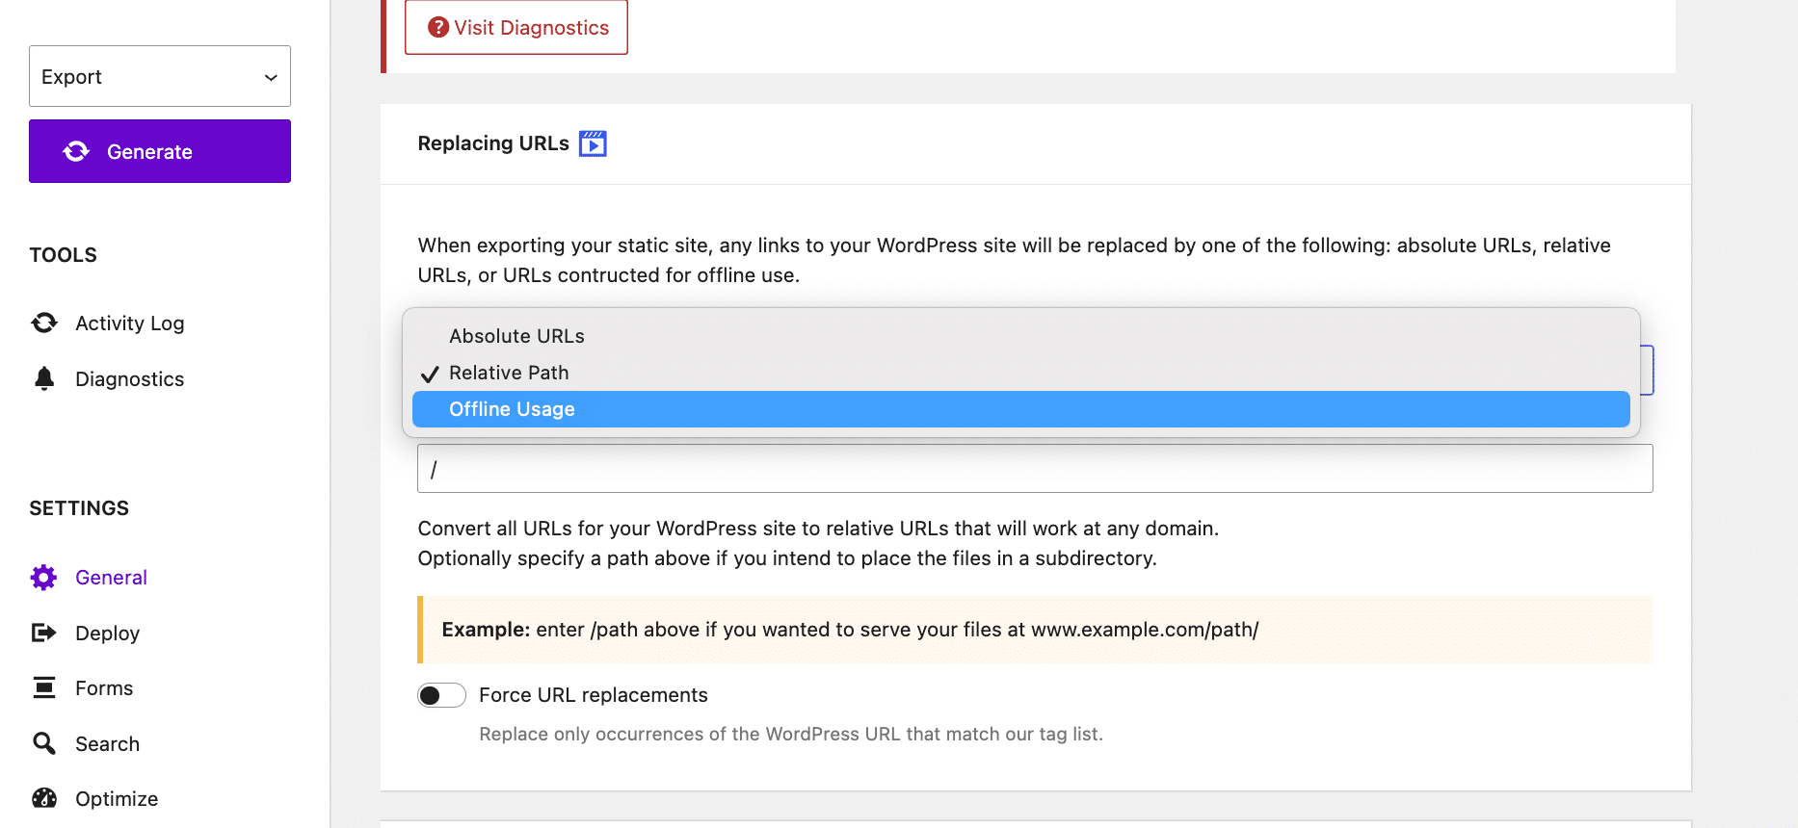This screenshot has height=828, width=1798.
Task: Click the General settings gear icon
Action: click(44, 578)
